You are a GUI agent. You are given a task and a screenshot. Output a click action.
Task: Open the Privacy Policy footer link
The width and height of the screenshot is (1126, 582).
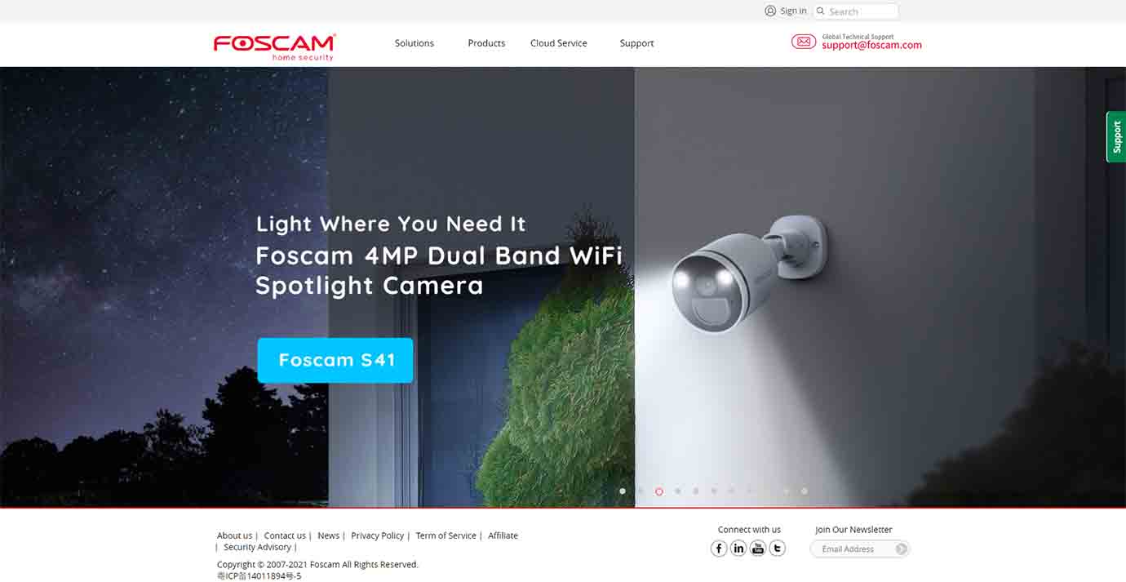(377, 535)
